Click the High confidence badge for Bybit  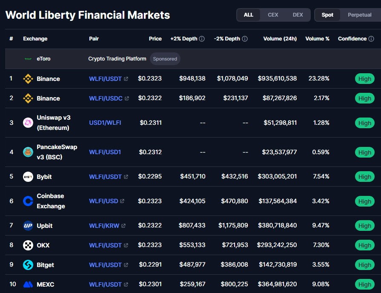365,177
